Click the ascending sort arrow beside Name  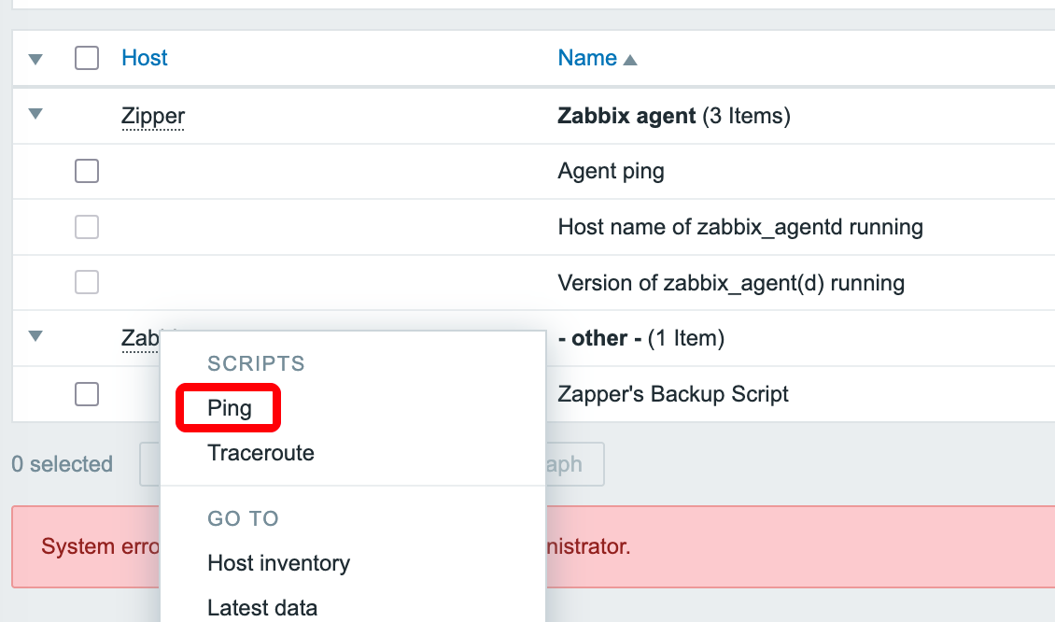point(630,60)
